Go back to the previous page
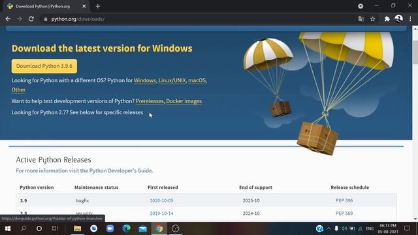The width and height of the screenshot is (418, 235). [x=8, y=19]
